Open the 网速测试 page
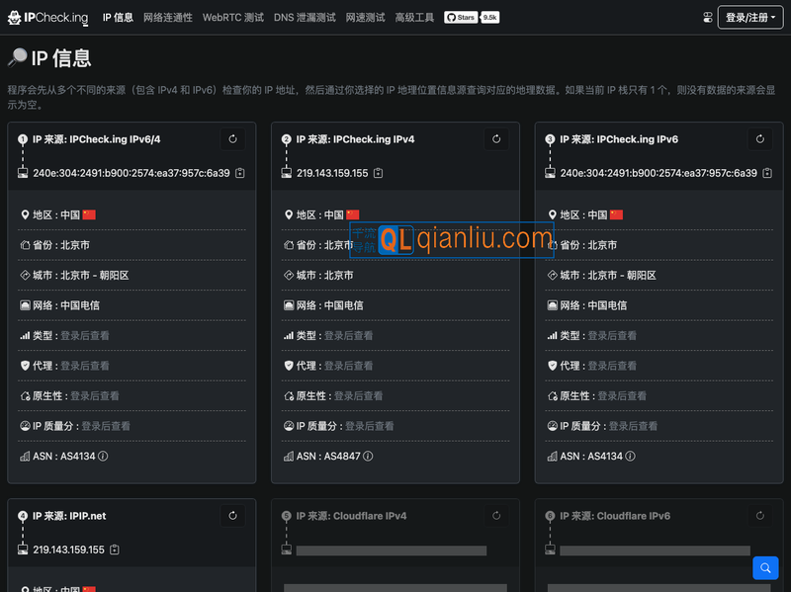Image resolution: width=791 pixels, height=592 pixels. [x=365, y=18]
